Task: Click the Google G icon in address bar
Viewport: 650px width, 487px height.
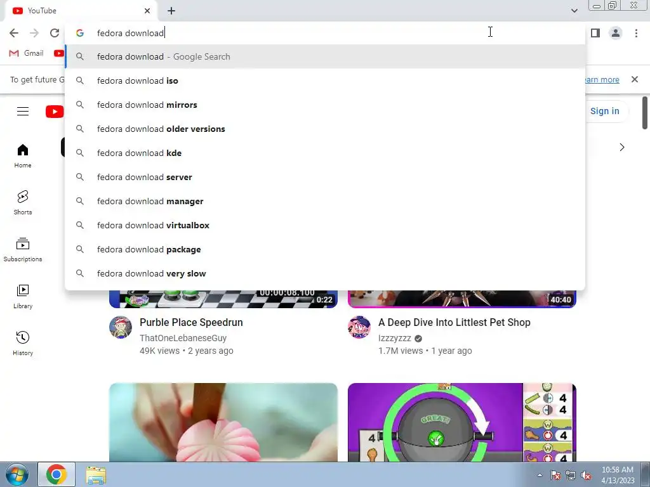Action: tap(80, 33)
